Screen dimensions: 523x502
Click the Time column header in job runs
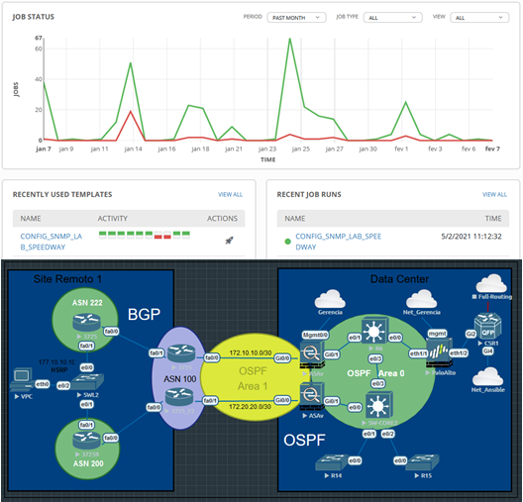(x=493, y=219)
